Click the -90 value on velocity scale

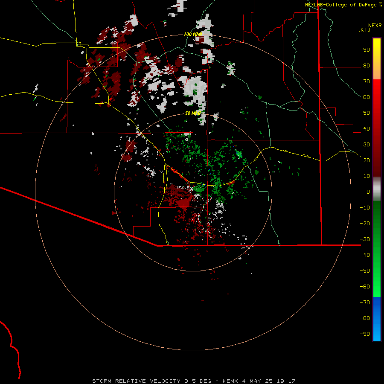pos(365,334)
